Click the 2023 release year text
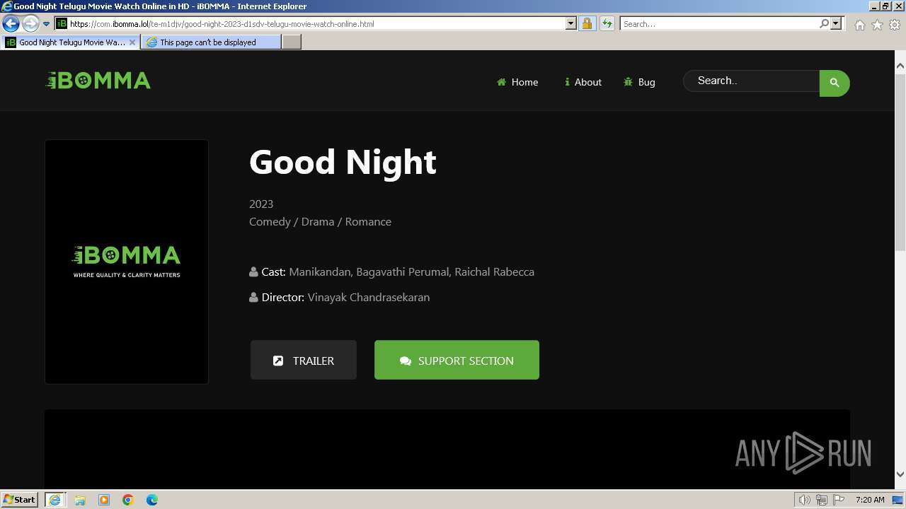906x509 pixels. [x=261, y=204]
